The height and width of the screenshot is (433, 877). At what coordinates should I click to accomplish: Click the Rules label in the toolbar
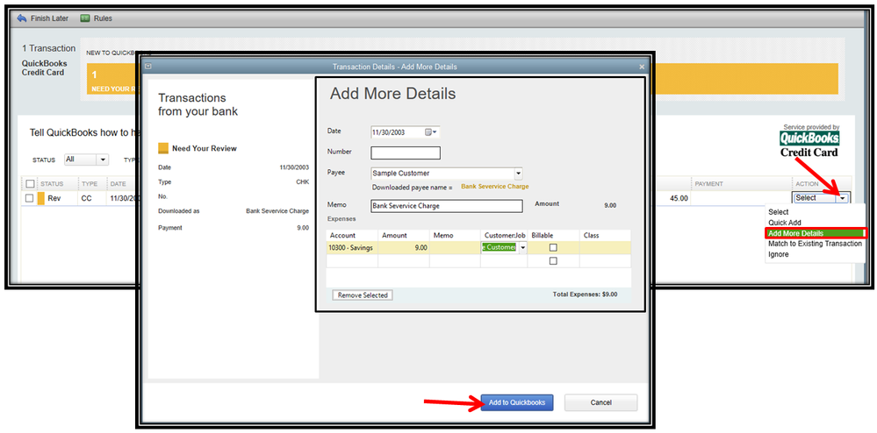103,18
